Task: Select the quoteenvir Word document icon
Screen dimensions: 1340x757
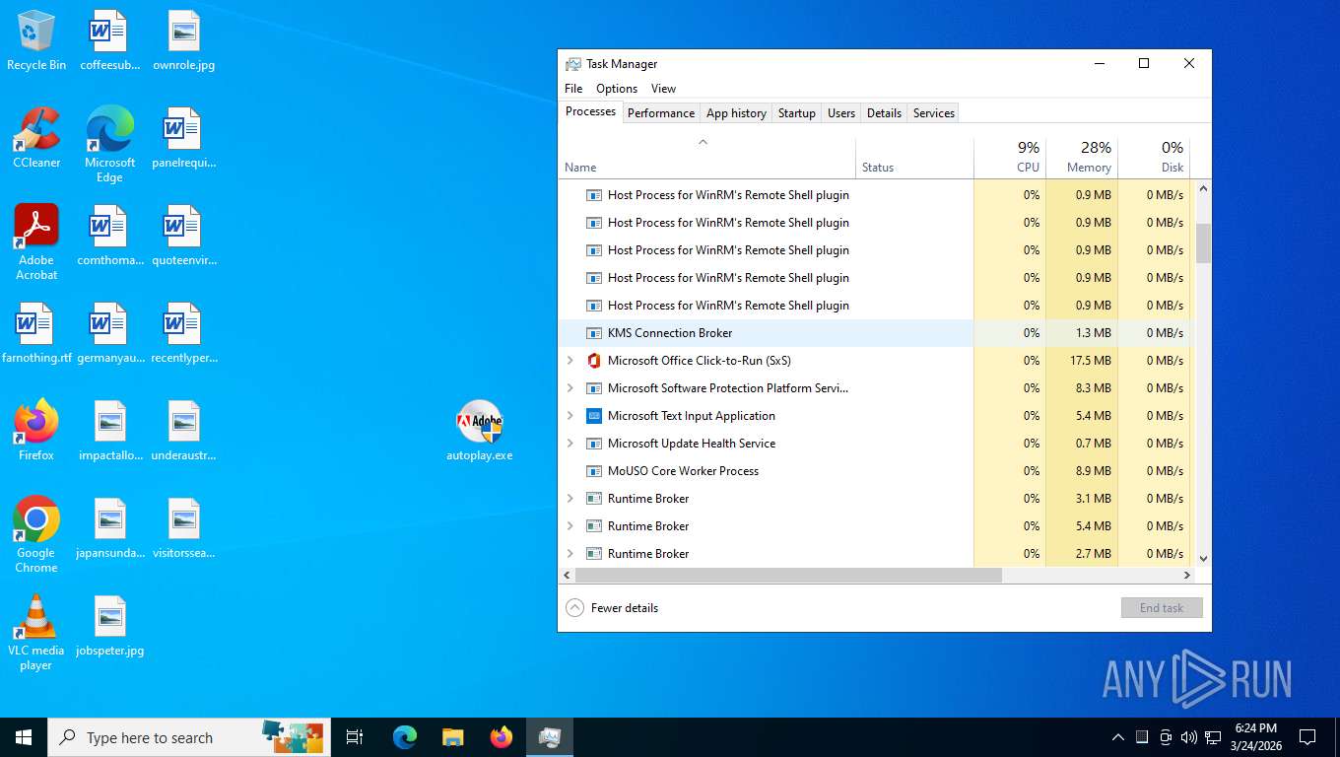Action: pos(183,236)
